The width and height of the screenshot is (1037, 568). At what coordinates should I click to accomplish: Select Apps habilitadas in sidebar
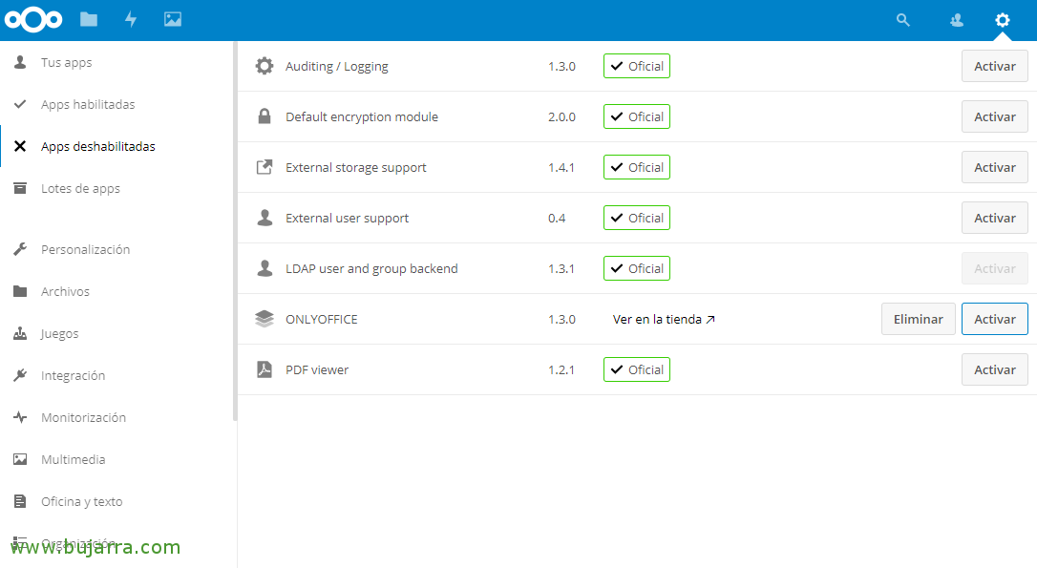click(x=88, y=105)
